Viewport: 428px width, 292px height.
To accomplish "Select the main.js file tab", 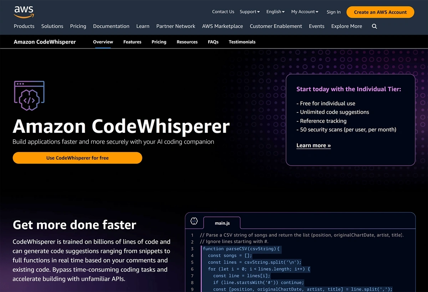I will 222,223.
